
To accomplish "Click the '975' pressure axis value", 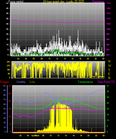I will pyautogui.click(x=108, y=55).
